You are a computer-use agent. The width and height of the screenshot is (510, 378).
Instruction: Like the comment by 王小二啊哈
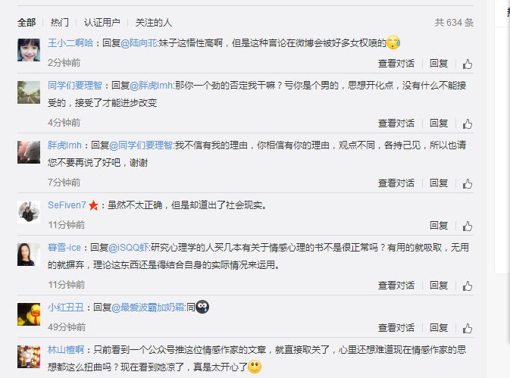point(468,64)
